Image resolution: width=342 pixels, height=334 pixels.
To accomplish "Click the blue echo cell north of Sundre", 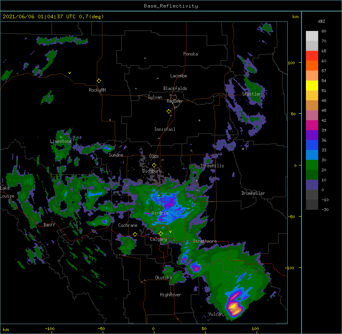I will tap(107, 148).
